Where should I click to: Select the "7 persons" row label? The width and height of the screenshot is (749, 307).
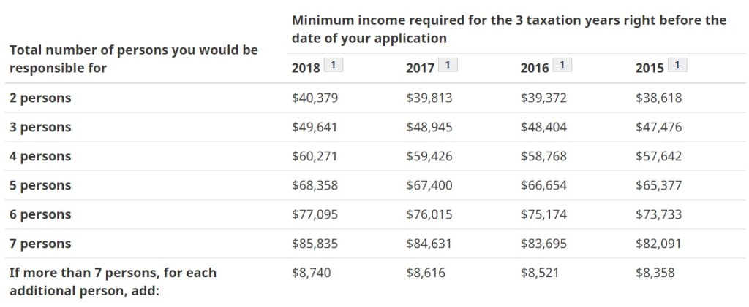tap(40, 244)
